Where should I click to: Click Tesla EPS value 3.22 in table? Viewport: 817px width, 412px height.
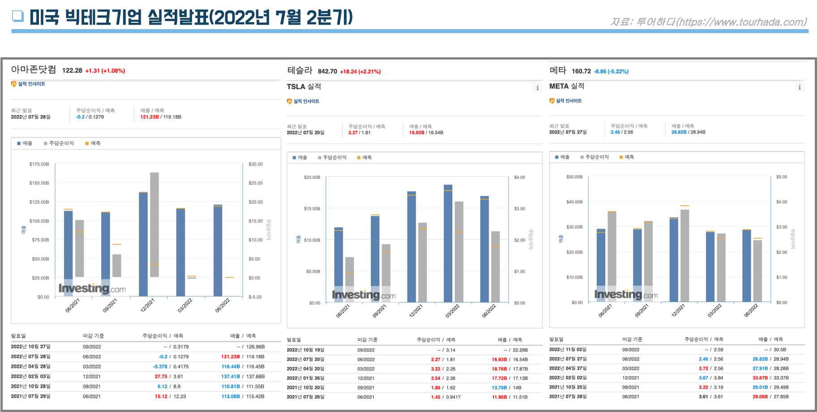[436, 369]
